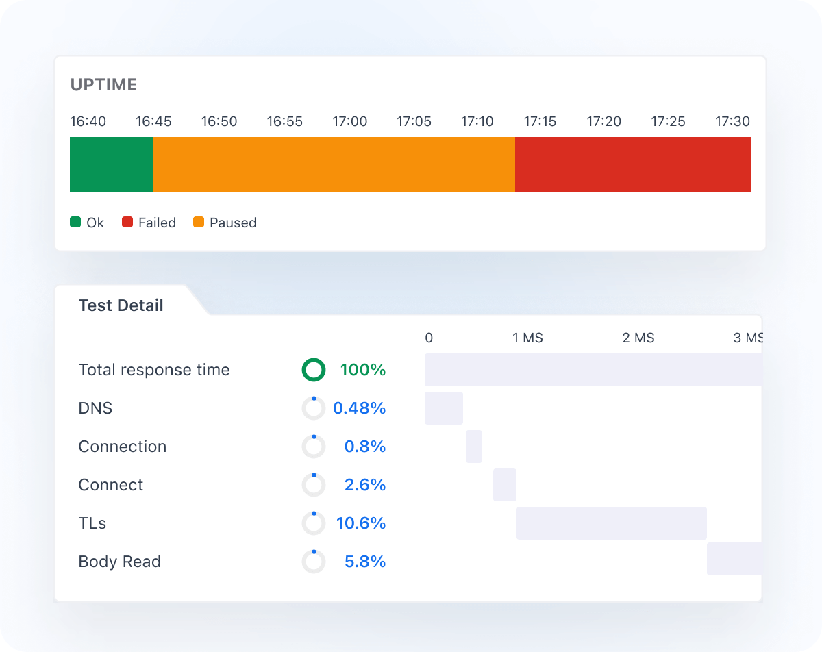This screenshot has height=652, width=822.
Task: Click the 10.6% TLs value
Action: pyautogui.click(x=361, y=523)
